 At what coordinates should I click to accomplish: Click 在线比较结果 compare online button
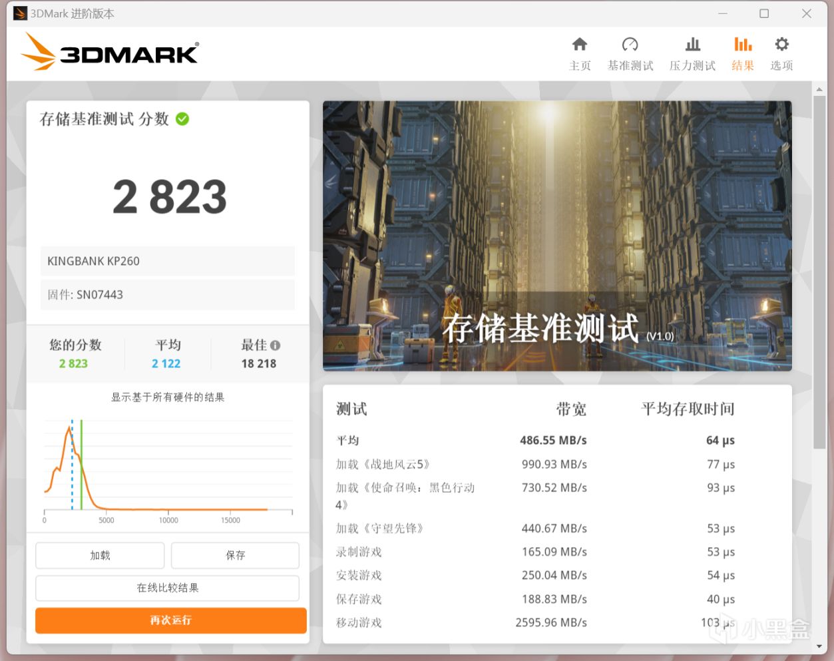coord(168,588)
